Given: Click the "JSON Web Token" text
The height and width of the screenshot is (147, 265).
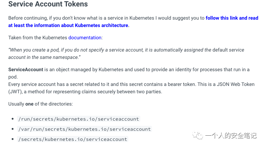Looking at the screenshot, I should (236, 84).
